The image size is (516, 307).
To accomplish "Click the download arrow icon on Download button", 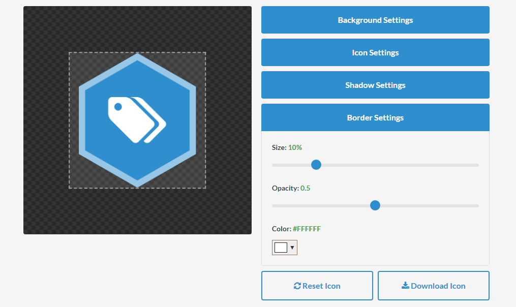I will pyautogui.click(x=405, y=286).
